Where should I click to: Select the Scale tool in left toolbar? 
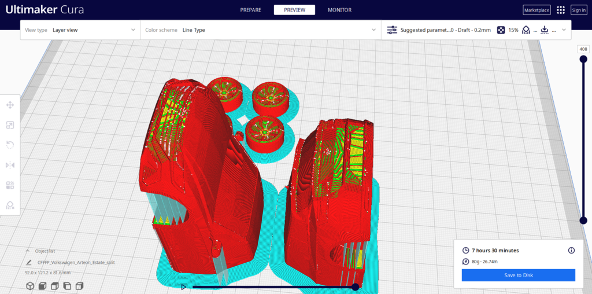(10, 125)
